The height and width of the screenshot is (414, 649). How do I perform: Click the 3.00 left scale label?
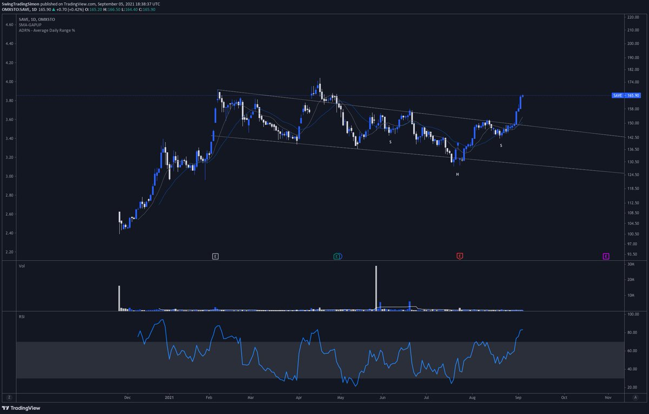(9, 176)
